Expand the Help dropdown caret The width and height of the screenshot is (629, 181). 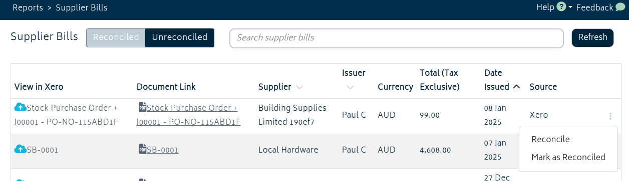[570, 7]
